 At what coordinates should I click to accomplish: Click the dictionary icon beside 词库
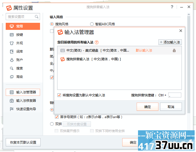tap(12, 52)
